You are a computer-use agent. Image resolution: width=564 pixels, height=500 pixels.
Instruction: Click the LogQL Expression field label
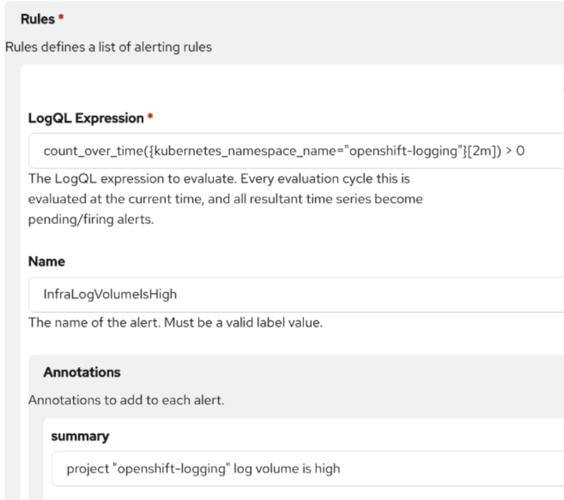(x=85, y=118)
